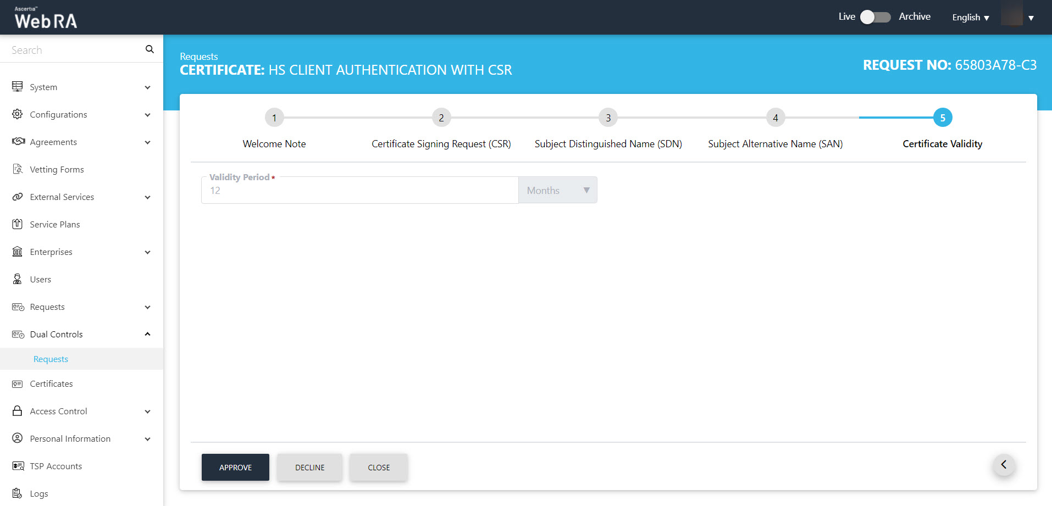
Task: Click the Validity Period input field
Action: click(359, 191)
